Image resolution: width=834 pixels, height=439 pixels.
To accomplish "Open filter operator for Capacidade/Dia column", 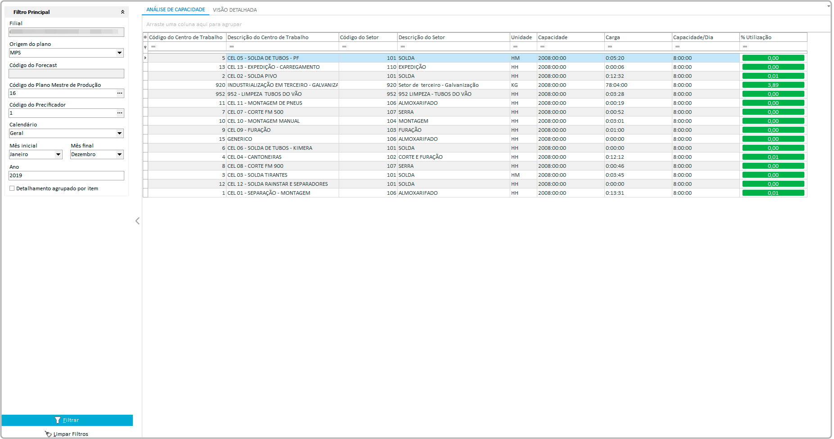I will coord(677,47).
